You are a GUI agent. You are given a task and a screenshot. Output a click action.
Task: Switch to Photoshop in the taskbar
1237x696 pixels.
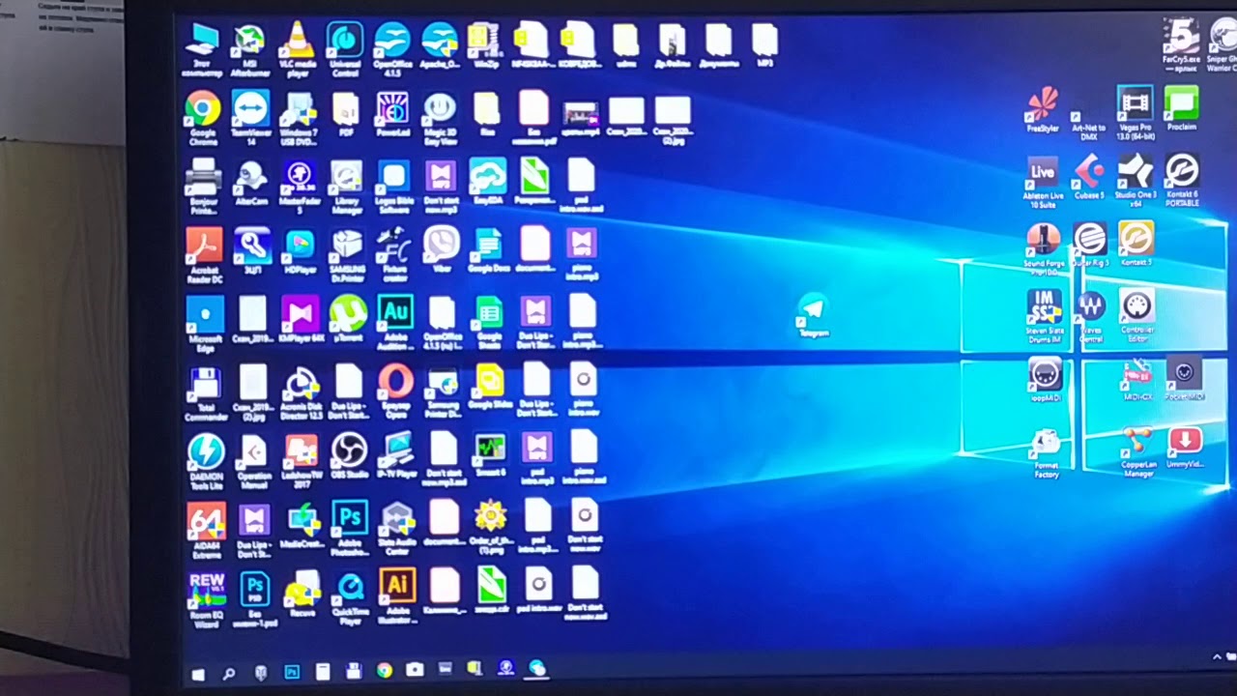[x=292, y=672]
